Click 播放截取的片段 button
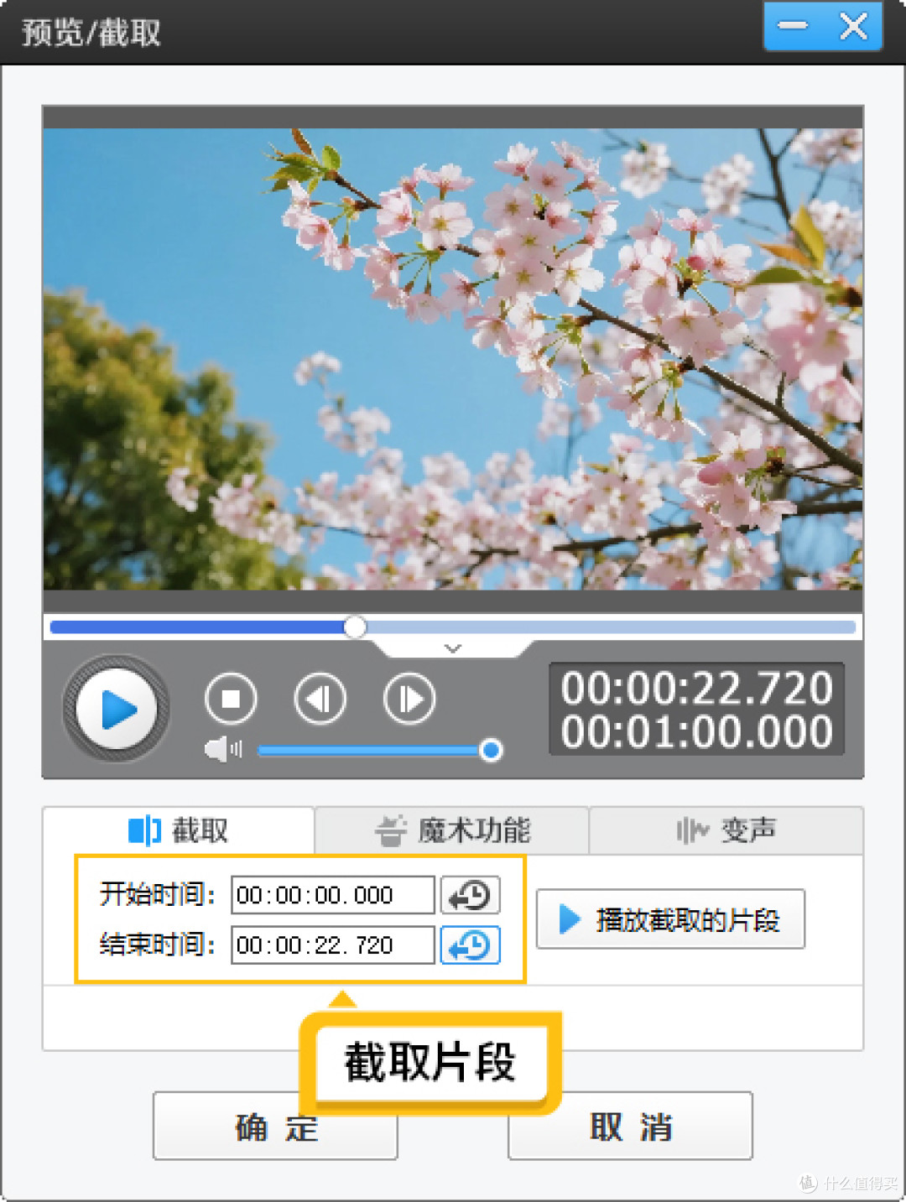Viewport: 906px width, 1202px height. [x=670, y=919]
